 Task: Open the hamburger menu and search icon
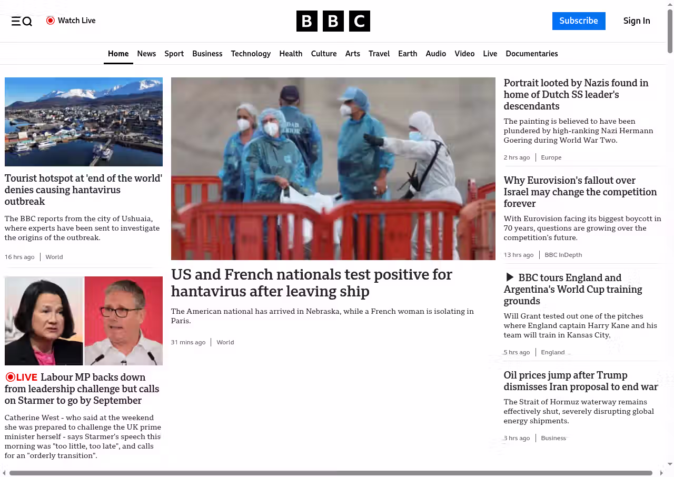click(22, 21)
